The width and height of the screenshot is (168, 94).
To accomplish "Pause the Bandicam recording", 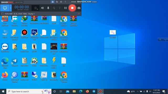I will coord(65,8).
